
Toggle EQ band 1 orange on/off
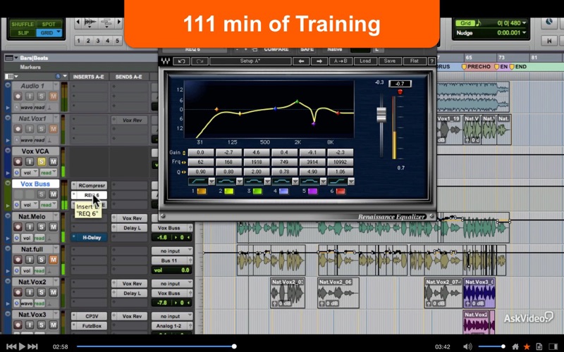[x=202, y=191]
